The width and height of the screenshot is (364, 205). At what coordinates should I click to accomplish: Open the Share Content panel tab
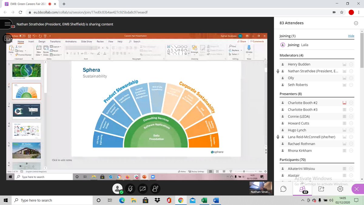[x=321, y=189]
